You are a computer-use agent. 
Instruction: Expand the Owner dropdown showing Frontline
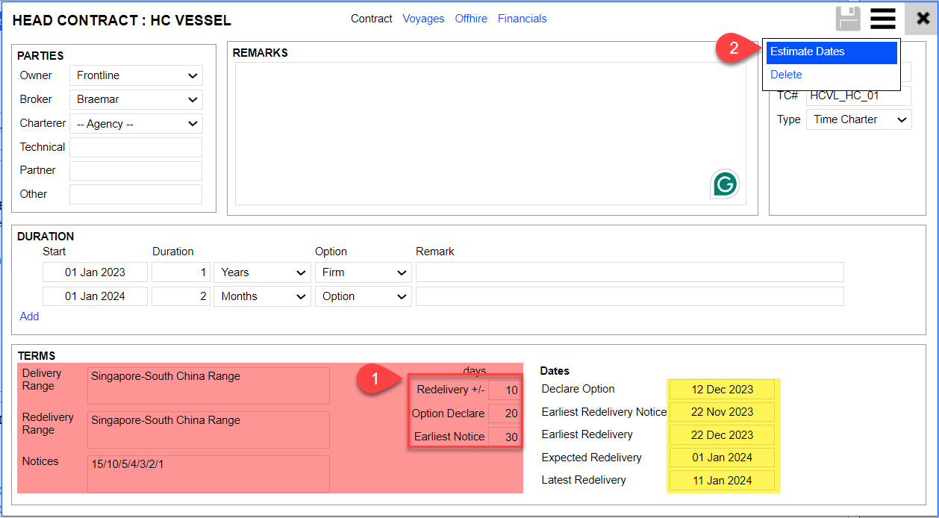click(136, 75)
